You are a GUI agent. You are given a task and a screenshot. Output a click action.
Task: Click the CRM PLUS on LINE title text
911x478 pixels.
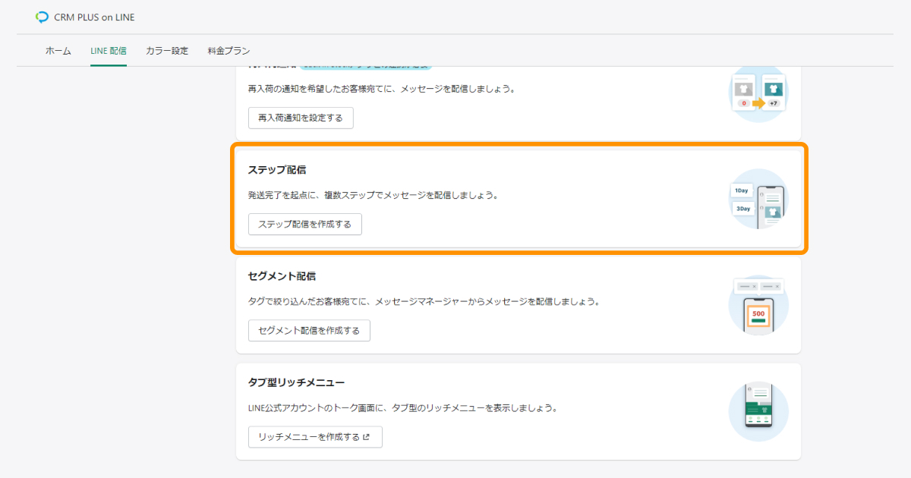[x=94, y=17]
